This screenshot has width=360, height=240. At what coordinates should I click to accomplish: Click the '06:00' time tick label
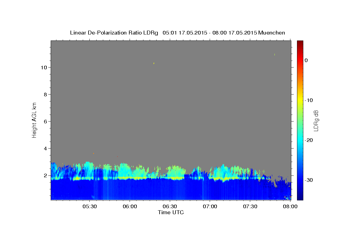pos(130,206)
